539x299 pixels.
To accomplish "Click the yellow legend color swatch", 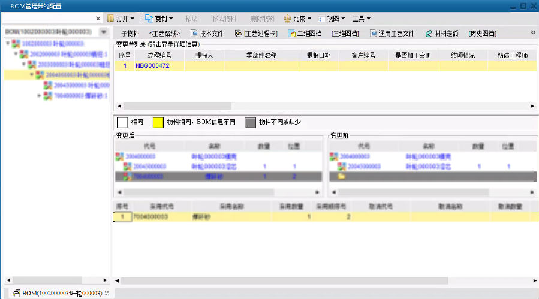I will (x=158, y=122).
